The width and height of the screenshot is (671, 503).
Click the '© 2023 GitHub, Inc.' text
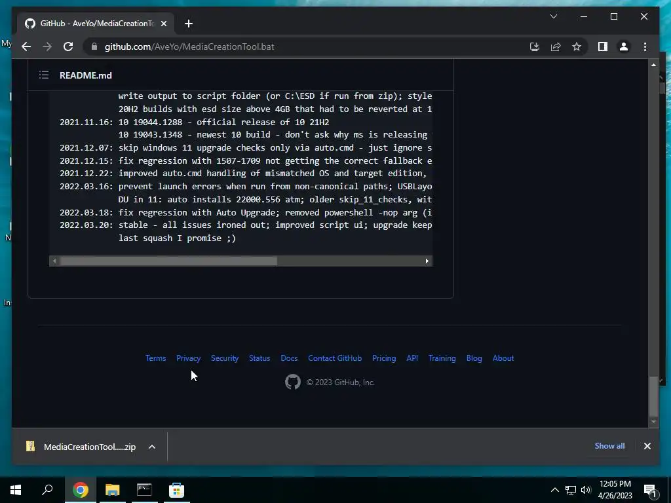click(x=340, y=382)
